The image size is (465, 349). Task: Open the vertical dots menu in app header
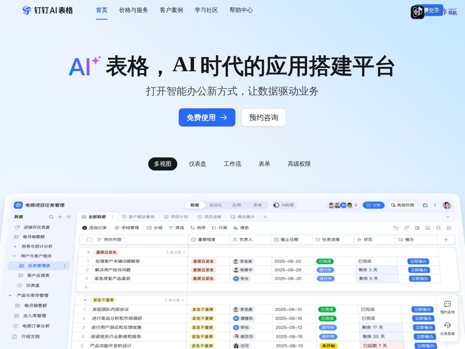(x=435, y=205)
